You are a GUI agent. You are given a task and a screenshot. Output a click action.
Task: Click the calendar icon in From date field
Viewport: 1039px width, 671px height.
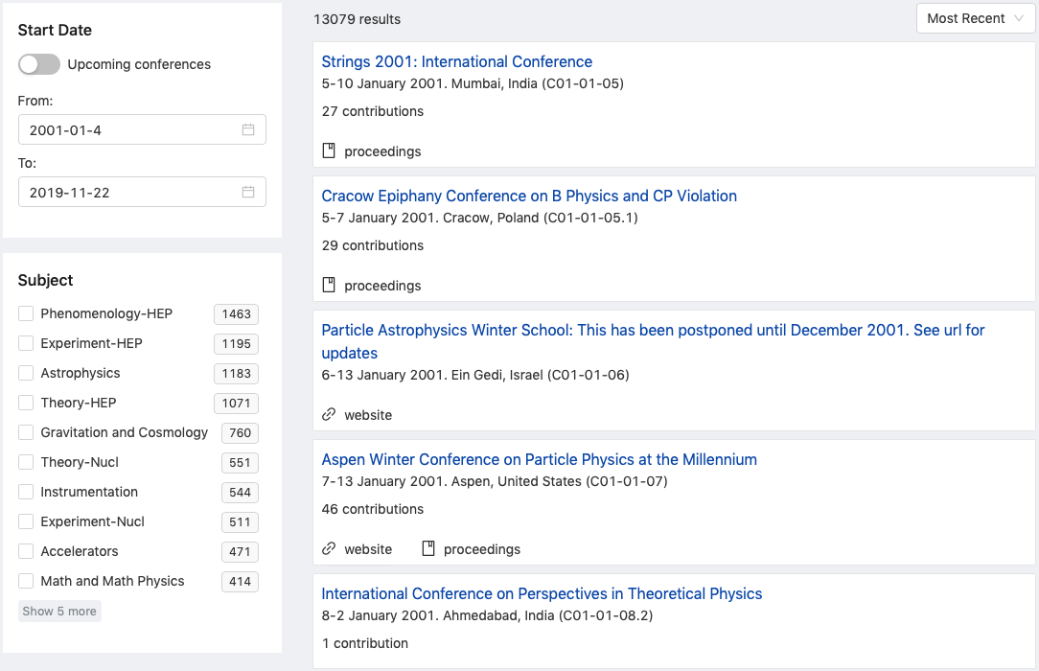(248, 129)
